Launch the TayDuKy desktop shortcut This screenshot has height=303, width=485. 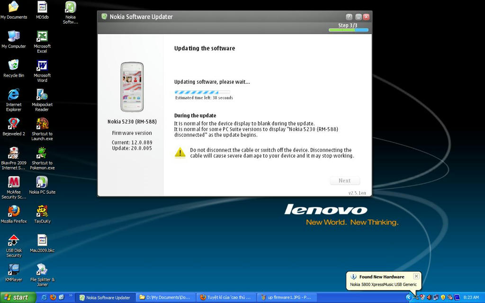point(42,214)
